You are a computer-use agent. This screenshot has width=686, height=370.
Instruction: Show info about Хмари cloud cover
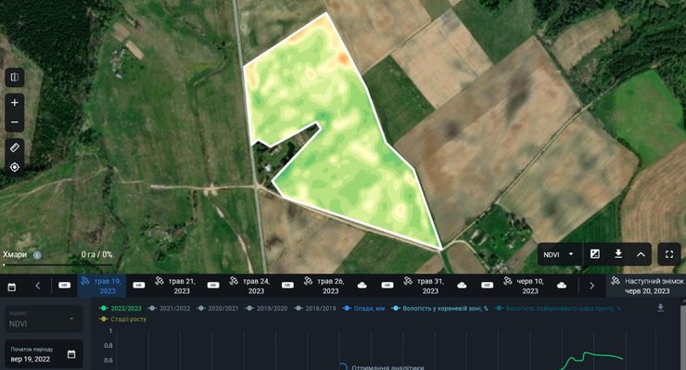(38, 255)
